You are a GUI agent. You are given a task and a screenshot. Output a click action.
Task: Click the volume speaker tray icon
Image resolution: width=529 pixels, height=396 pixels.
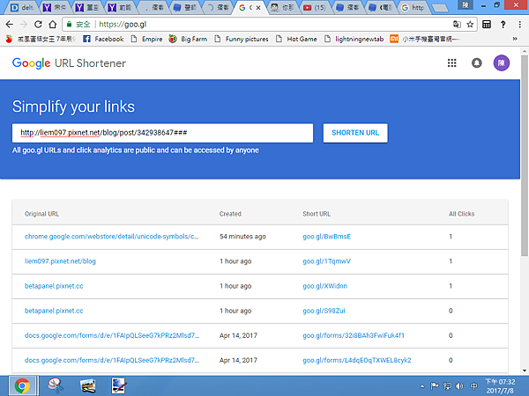460,386
